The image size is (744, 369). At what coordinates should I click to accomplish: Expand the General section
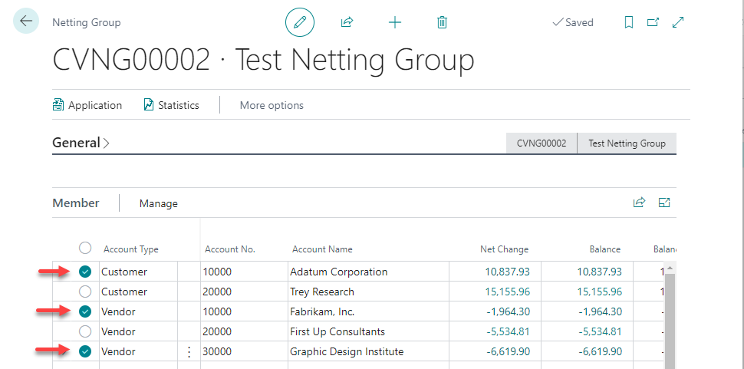click(x=81, y=143)
